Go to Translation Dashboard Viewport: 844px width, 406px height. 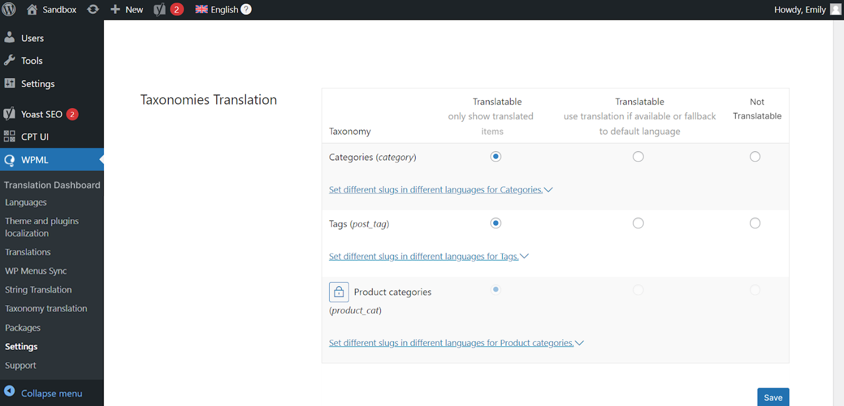coord(52,185)
